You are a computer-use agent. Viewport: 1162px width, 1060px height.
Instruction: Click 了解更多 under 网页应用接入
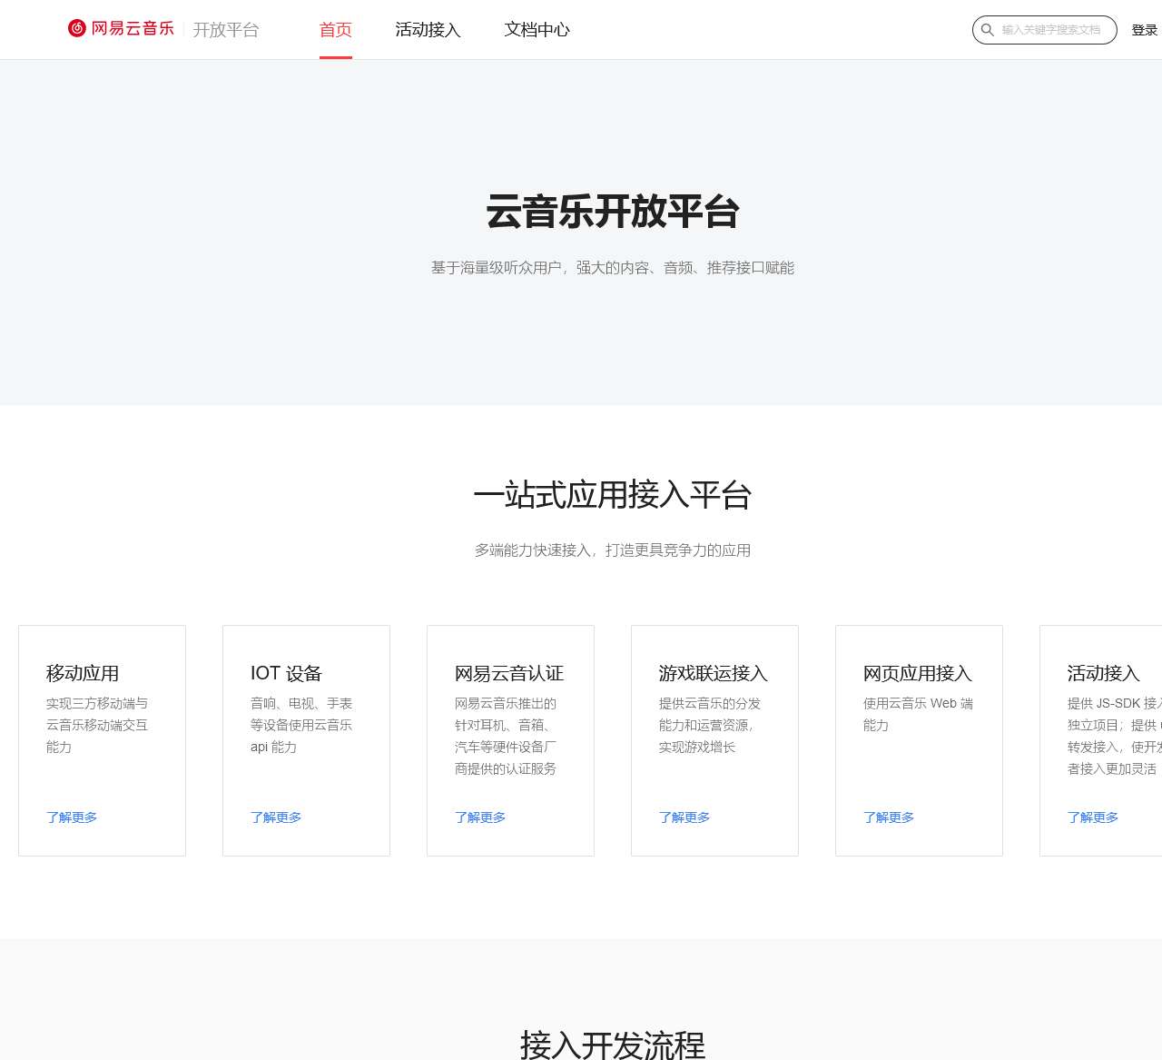[x=889, y=817]
